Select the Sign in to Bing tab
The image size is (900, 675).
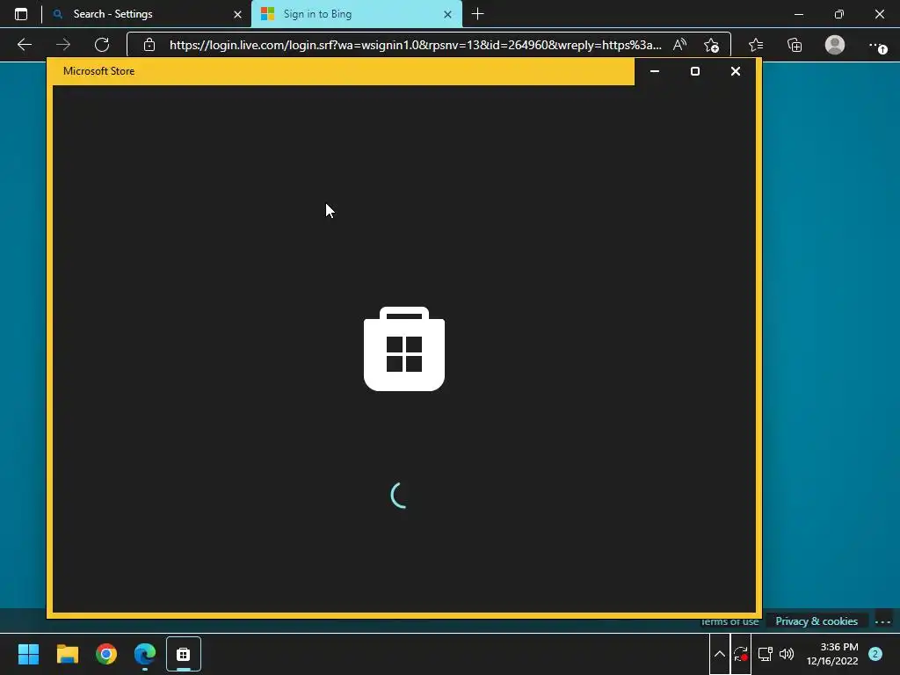[356, 14]
